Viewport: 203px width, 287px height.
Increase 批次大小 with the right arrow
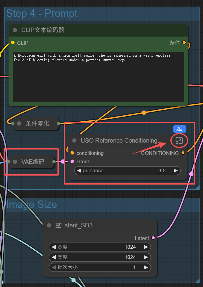[146, 268]
